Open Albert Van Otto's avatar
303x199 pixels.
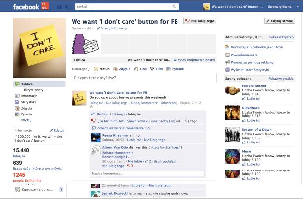coord(96,150)
